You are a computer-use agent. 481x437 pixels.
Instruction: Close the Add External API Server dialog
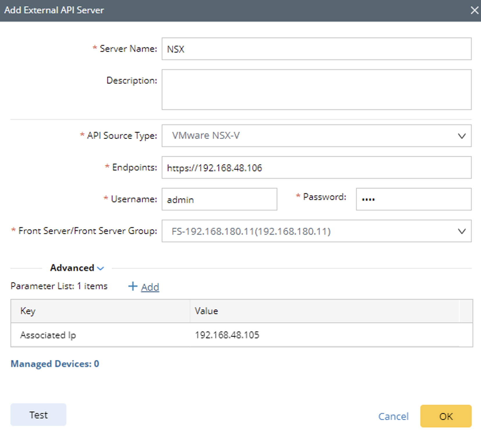pos(474,10)
